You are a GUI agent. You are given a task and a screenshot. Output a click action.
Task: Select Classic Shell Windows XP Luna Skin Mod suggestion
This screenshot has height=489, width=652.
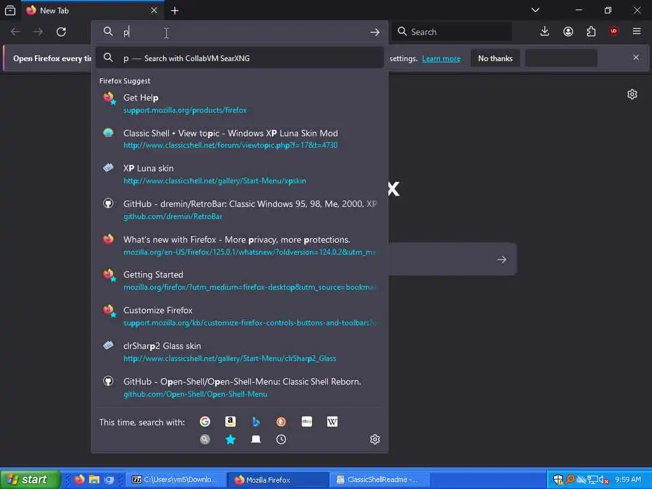point(239,139)
